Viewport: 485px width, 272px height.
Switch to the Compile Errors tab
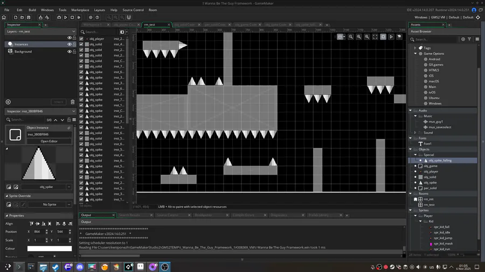coord(244,215)
